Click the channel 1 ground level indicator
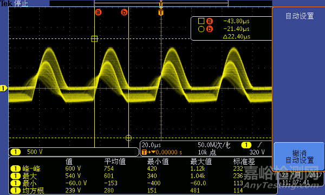Screen dimensions: 325x195 click(x=4, y=88)
